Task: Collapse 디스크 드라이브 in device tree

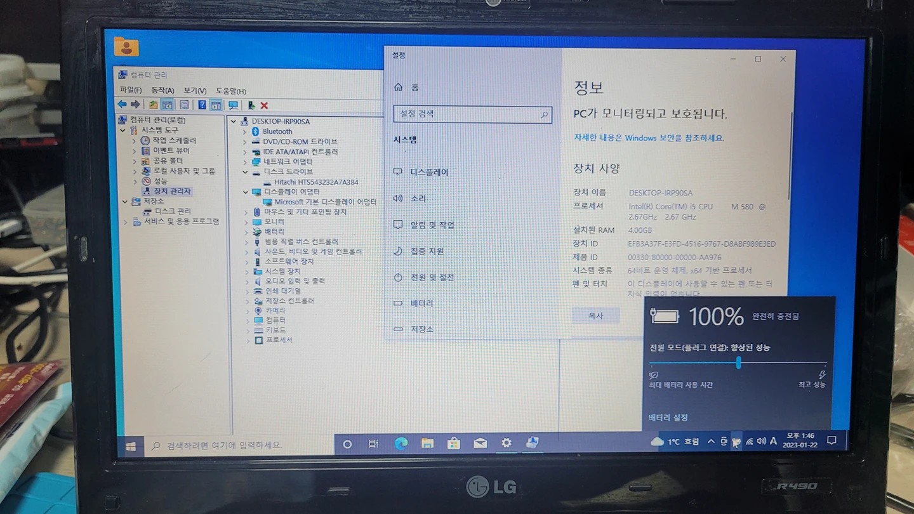Action: tap(244, 171)
